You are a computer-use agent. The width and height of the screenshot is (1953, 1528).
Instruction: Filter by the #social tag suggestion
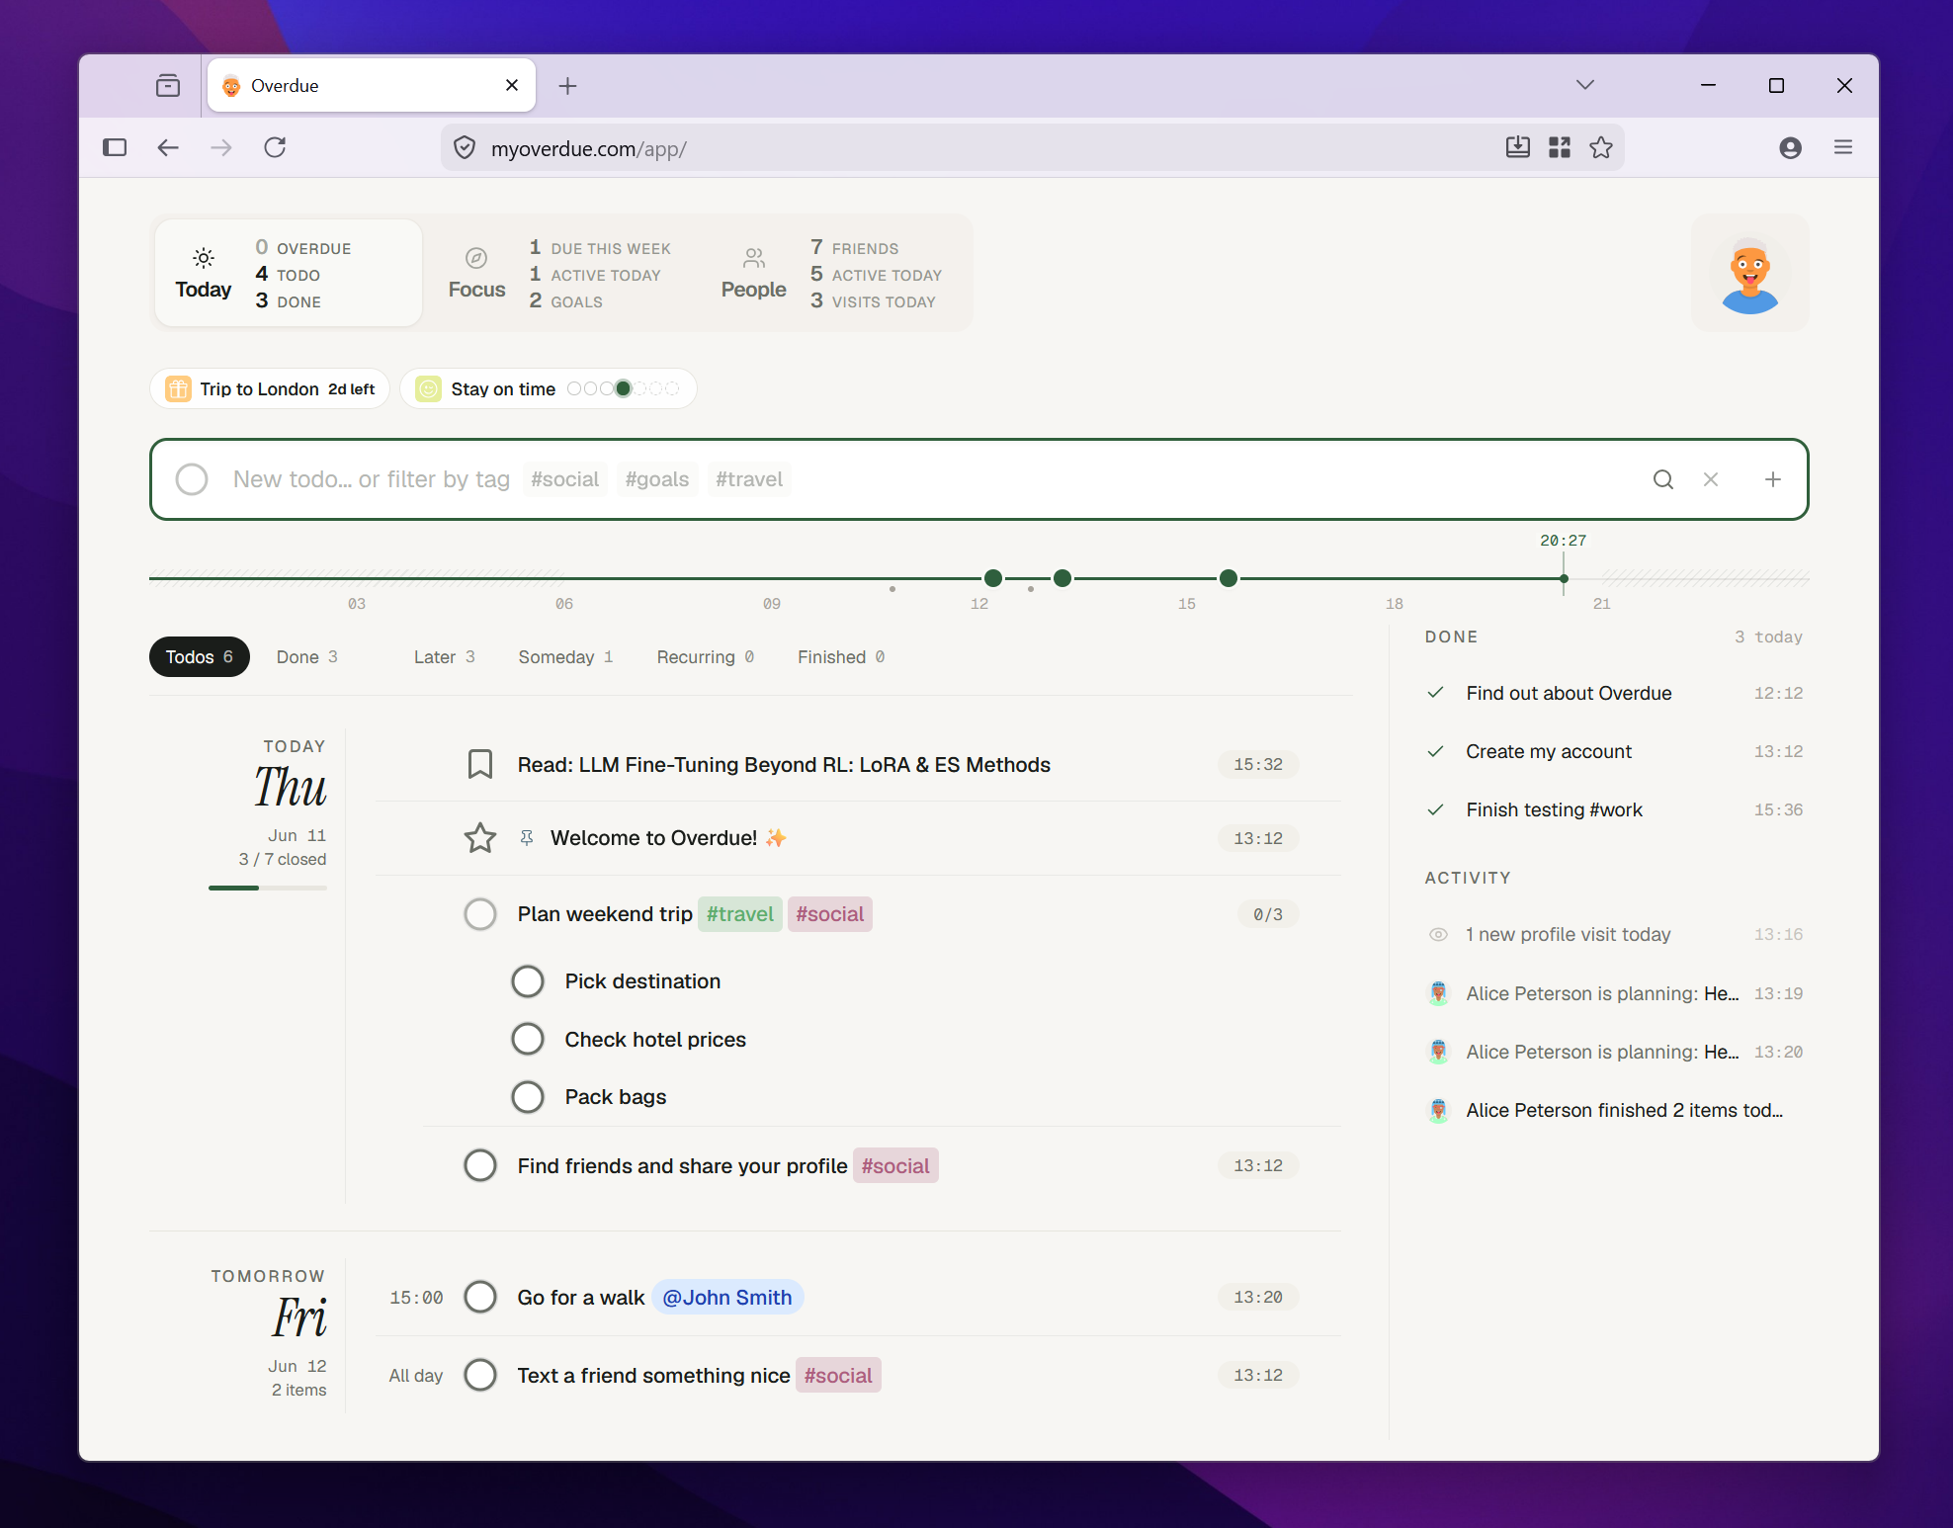(565, 479)
